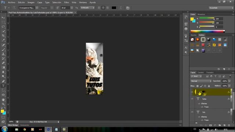Viewport: 235px width, 132px height.
Task: Select the Healing Brush tool
Action: tap(3, 45)
